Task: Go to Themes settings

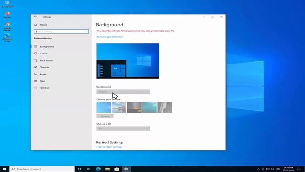Action: (x=44, y=67)
